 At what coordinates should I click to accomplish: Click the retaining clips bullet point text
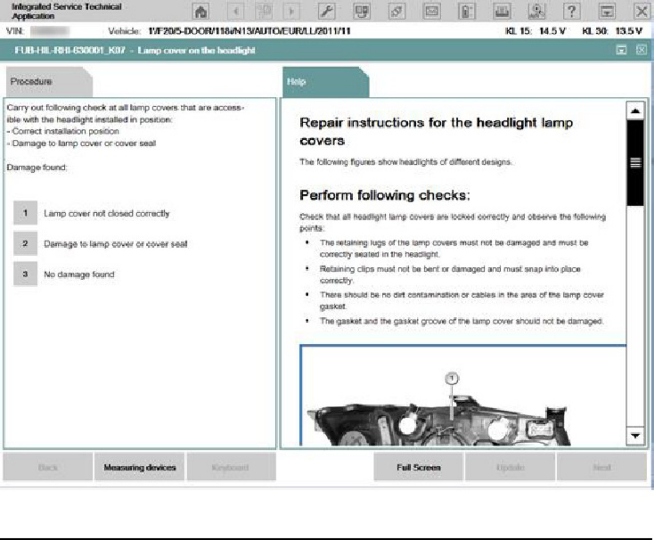[x=450, y=274]
